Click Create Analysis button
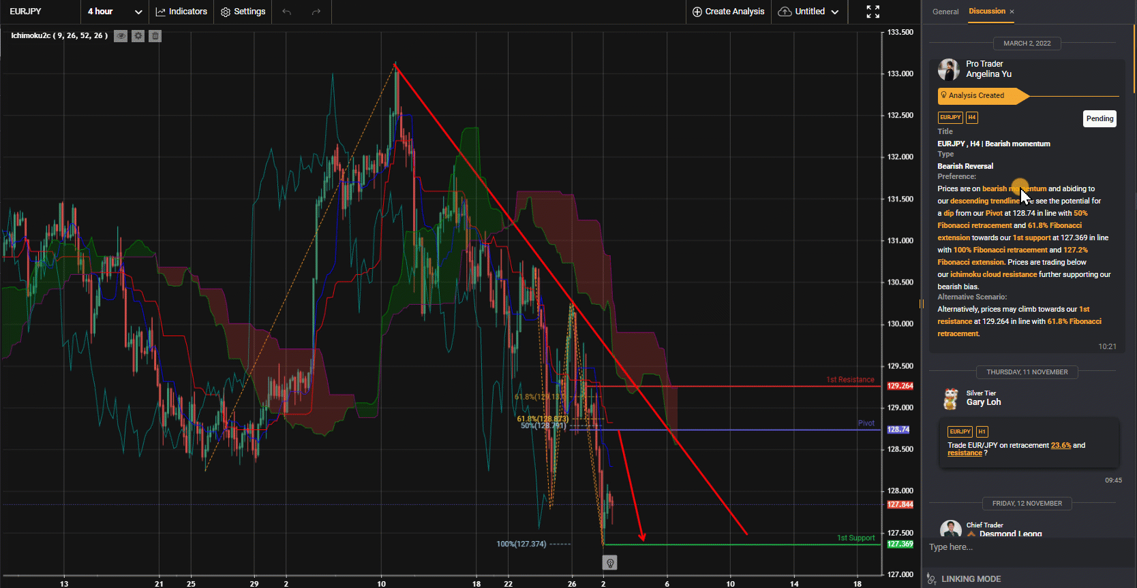The image size is (1137, 588). coord(728,12)
